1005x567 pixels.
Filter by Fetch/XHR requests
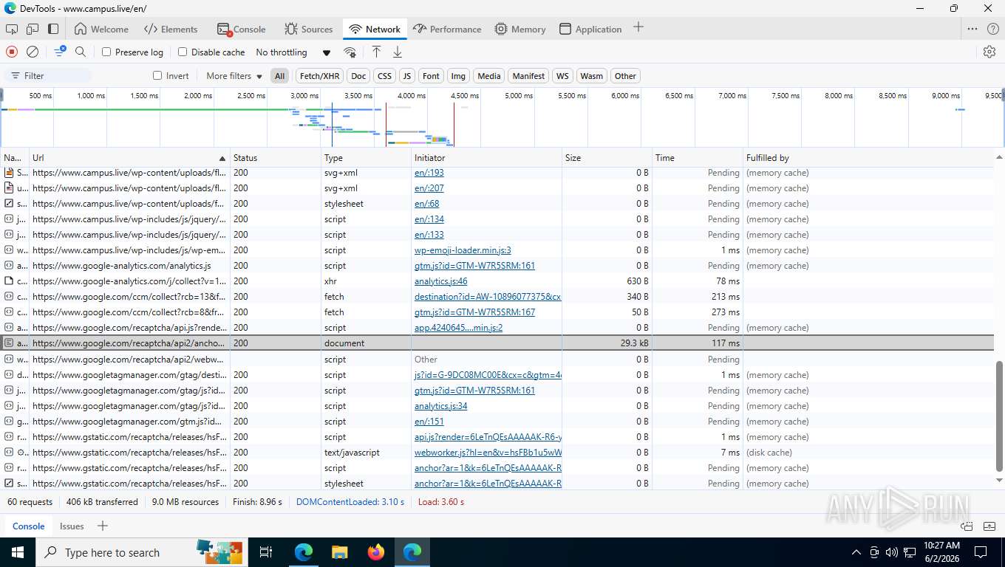tap(320, 76)
